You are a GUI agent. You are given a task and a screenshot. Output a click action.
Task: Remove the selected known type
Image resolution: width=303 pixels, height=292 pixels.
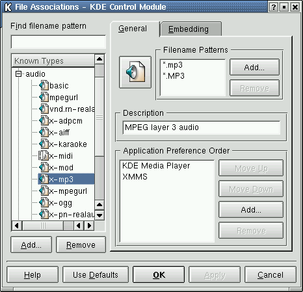point(81,245)
